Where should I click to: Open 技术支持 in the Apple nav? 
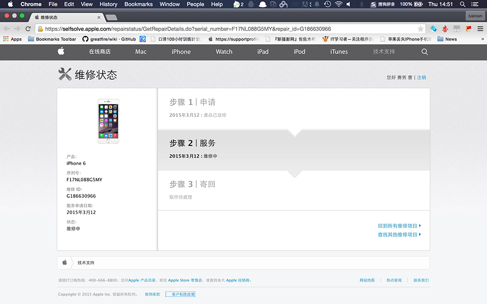click(x=384, y=52)
